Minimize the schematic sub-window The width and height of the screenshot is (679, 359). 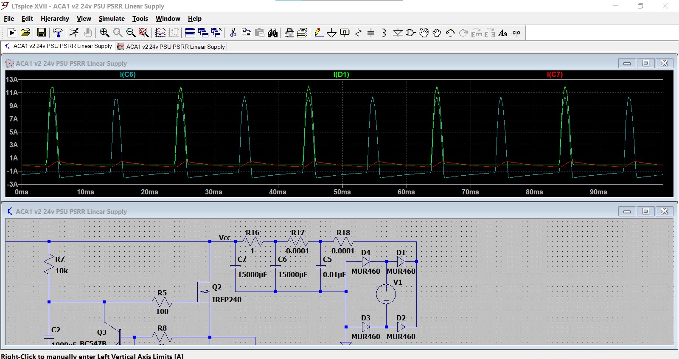pos(627,211)
